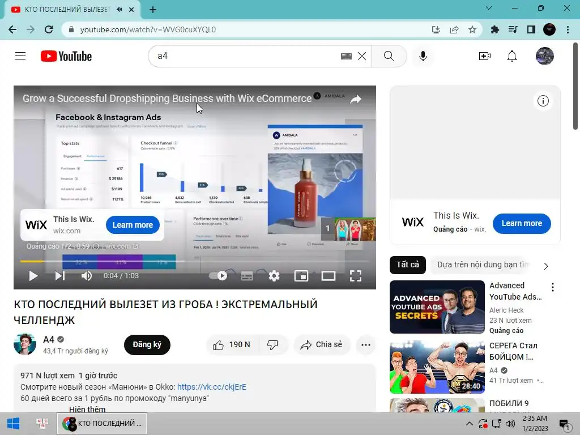Viewport: 580px width, 435px height.
Task: Reload the page
Action: [x=49, y=29]
